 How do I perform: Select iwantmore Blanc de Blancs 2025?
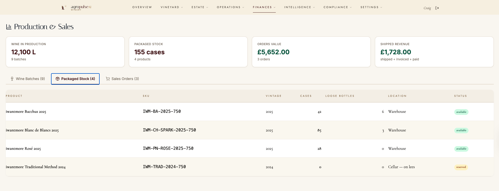click(x=32, y=130)
